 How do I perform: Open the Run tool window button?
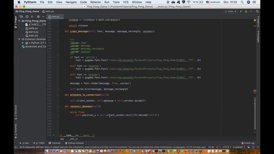[x=25, y=143]
